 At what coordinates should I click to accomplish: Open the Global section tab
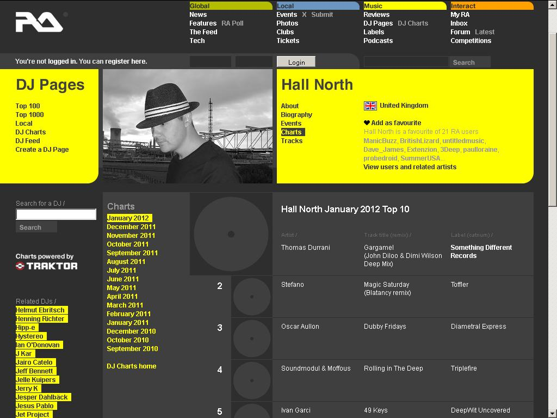231,5
